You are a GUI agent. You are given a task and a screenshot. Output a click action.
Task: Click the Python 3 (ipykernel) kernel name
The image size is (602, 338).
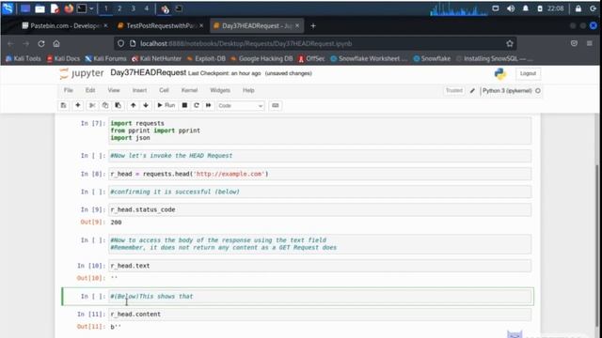pyautogui.click(x=507, y=91)
